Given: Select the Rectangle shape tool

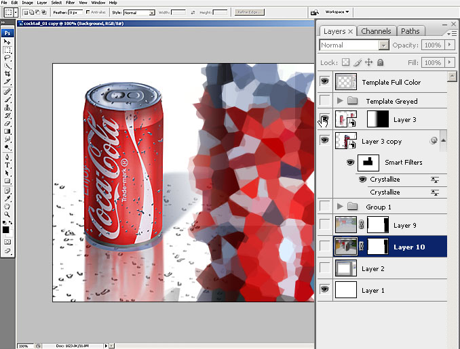Looking at the screenshot, I should pos(7,181).
